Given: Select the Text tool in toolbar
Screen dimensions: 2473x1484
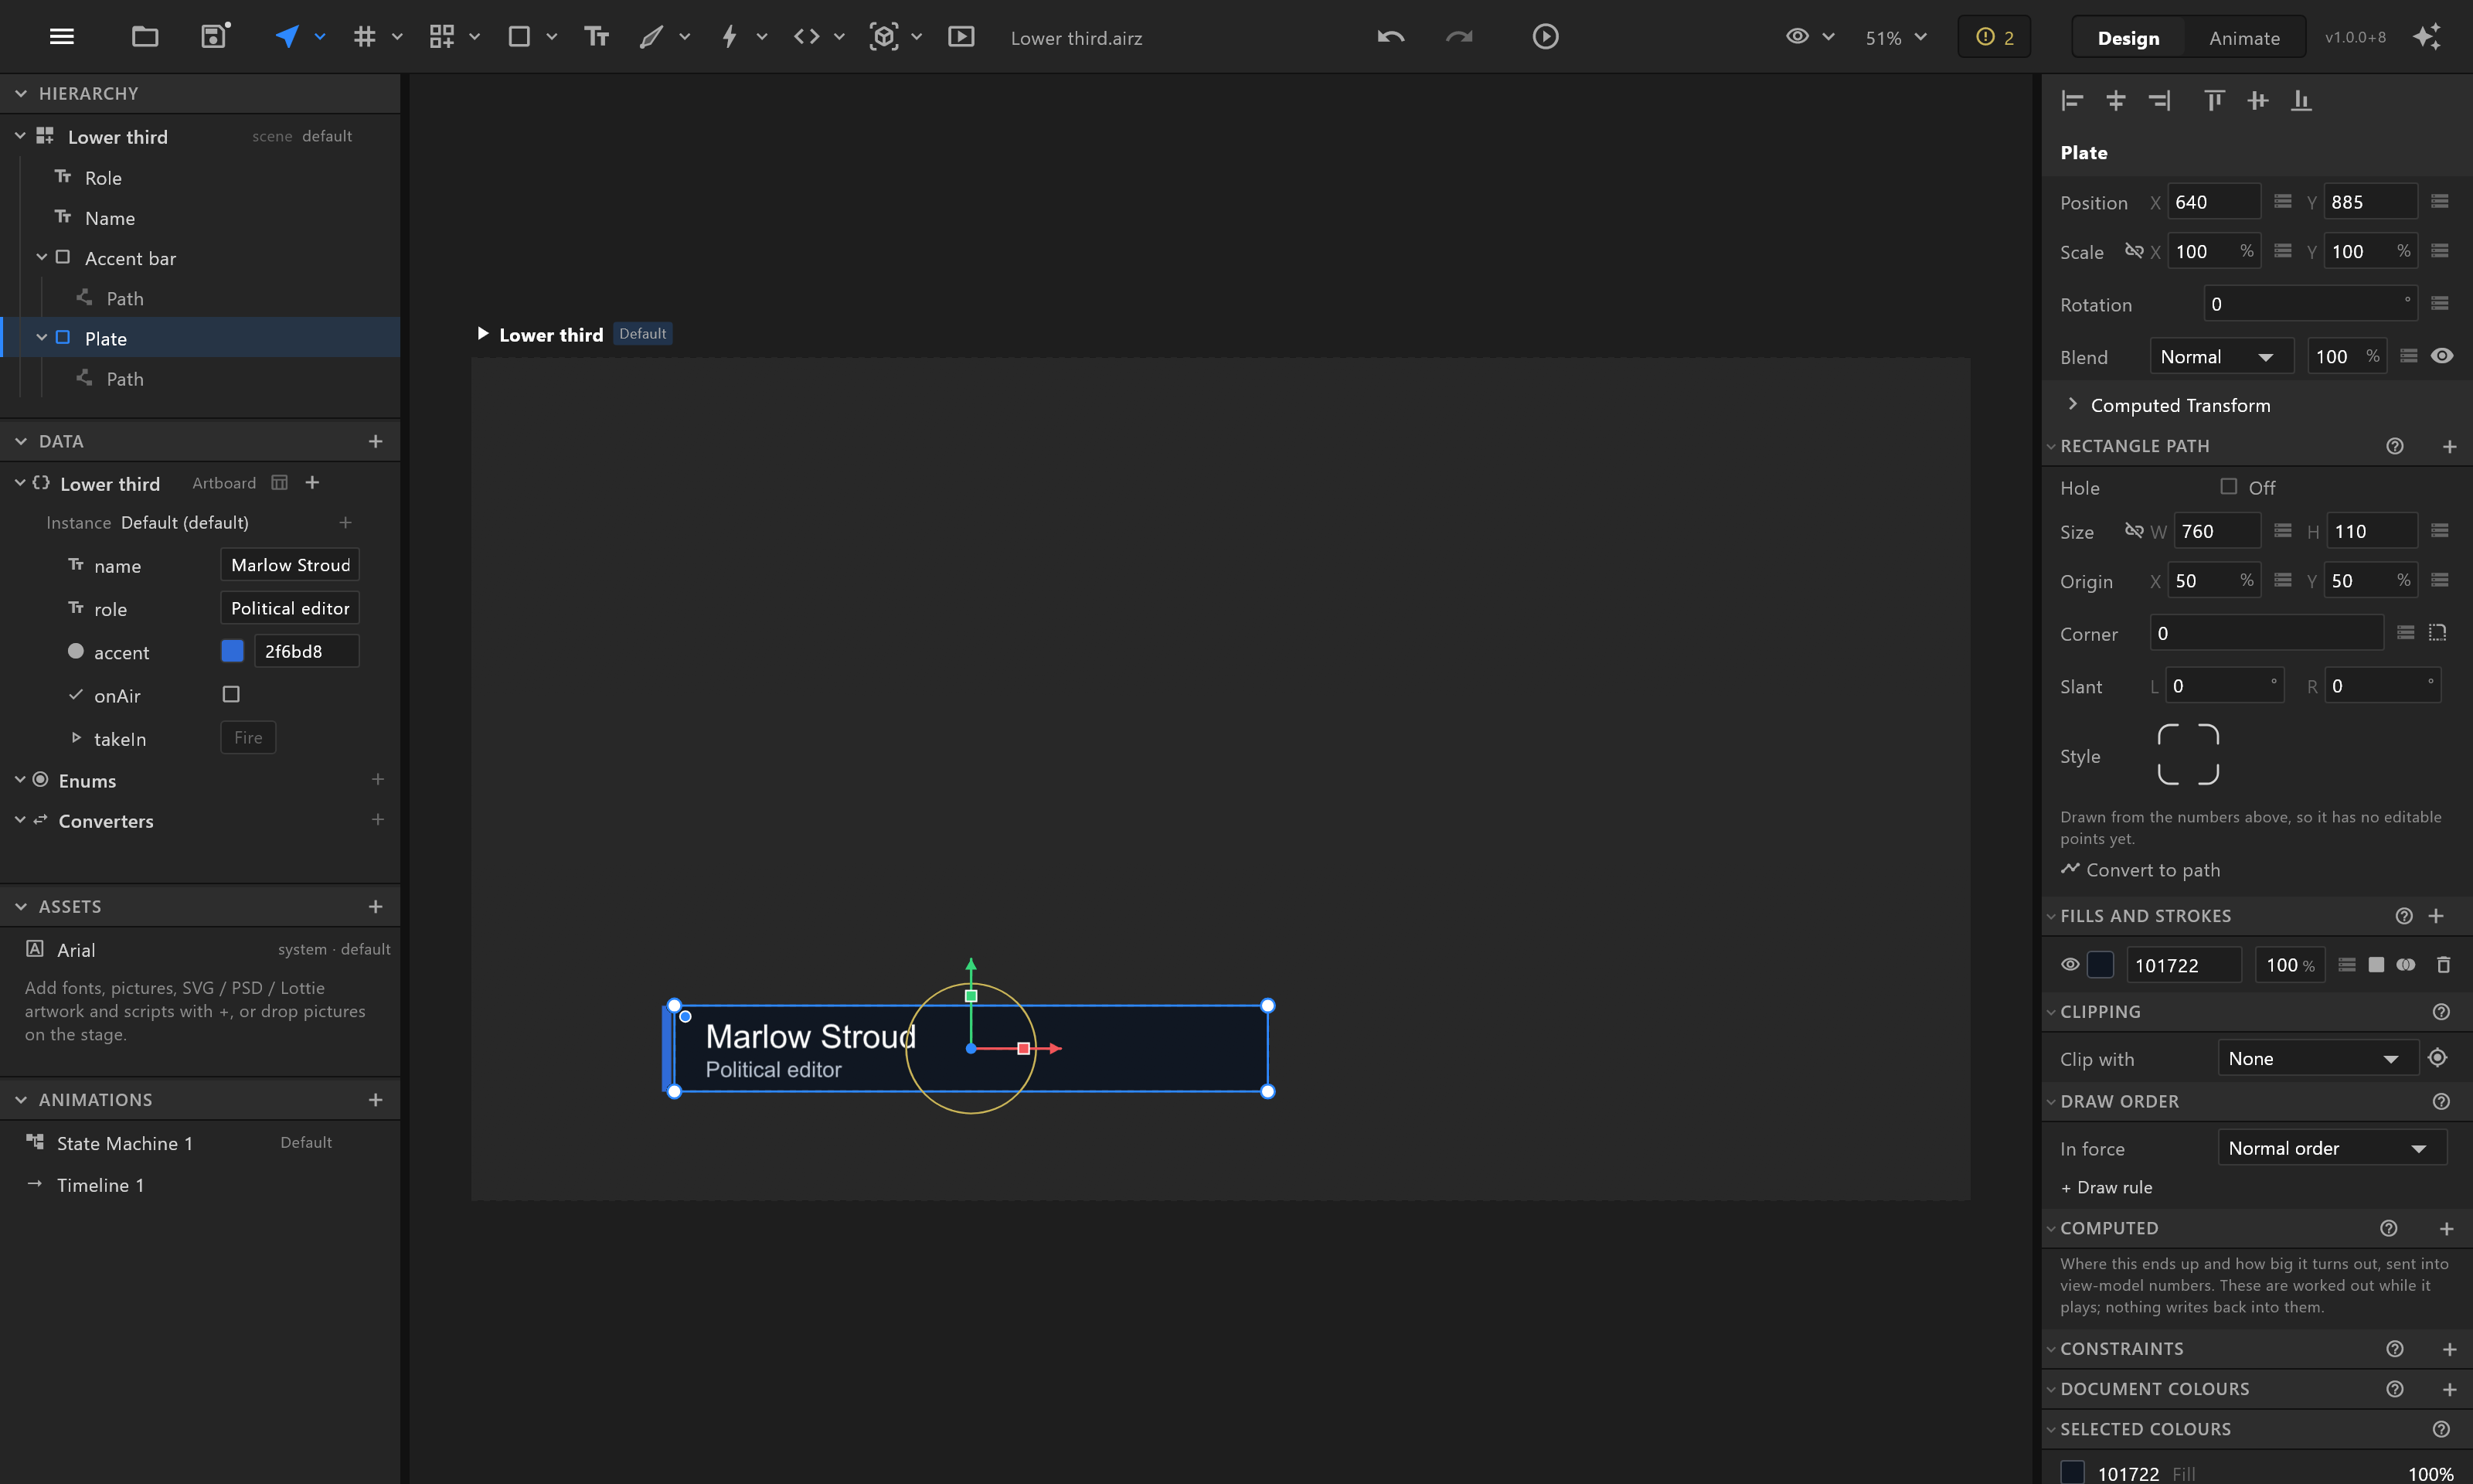Looking at the screenshot, I should point(597,37).
